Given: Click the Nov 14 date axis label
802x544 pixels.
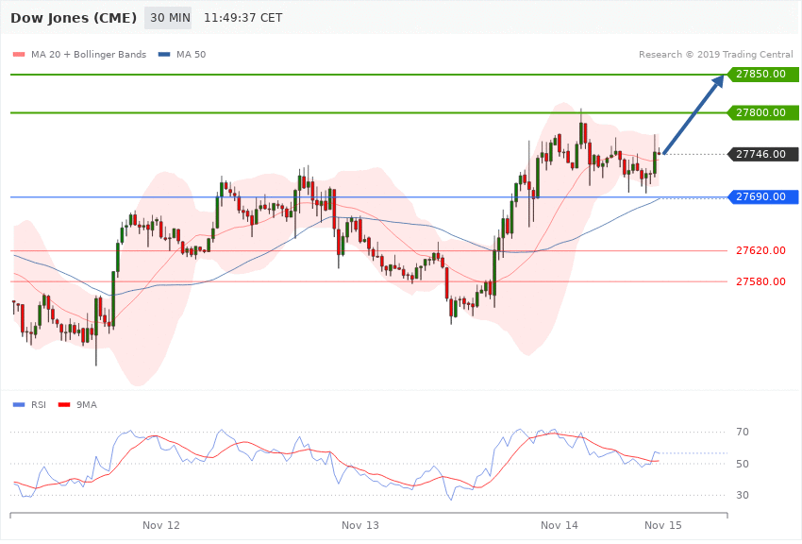Looking at the screenshot, I should click(560, 525).
